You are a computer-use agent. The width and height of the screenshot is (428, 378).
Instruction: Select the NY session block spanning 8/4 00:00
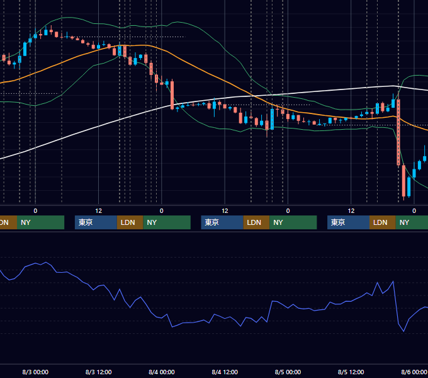tap(167, 222)
